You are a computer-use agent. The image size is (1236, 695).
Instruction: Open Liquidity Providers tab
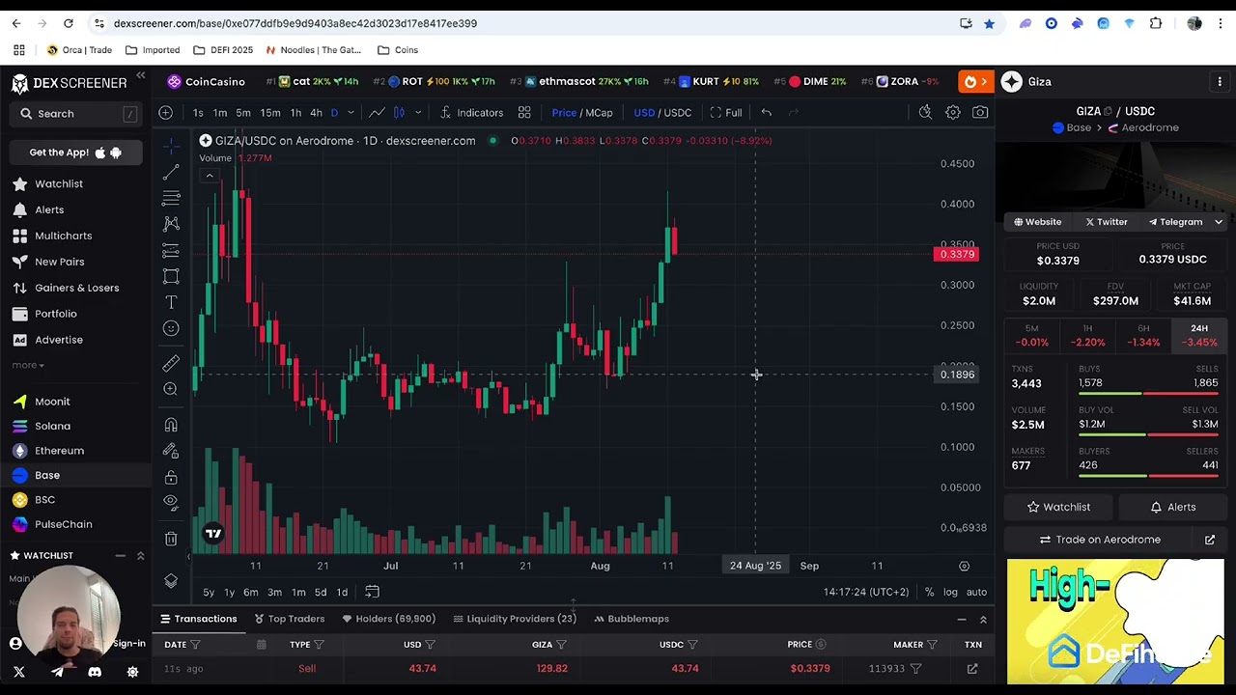coord(513,619)
